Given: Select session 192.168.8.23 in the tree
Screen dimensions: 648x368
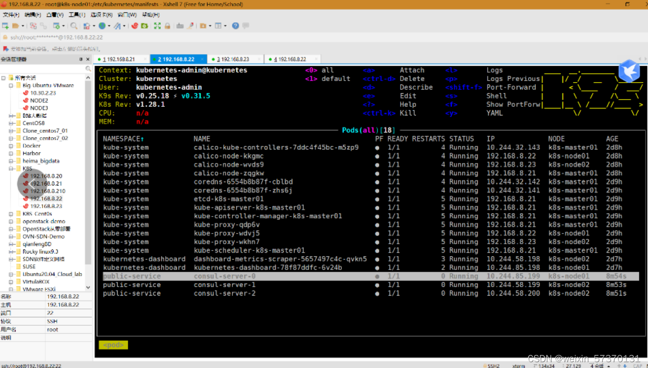Looking at the screenshot, I should (x=46, y=206).
